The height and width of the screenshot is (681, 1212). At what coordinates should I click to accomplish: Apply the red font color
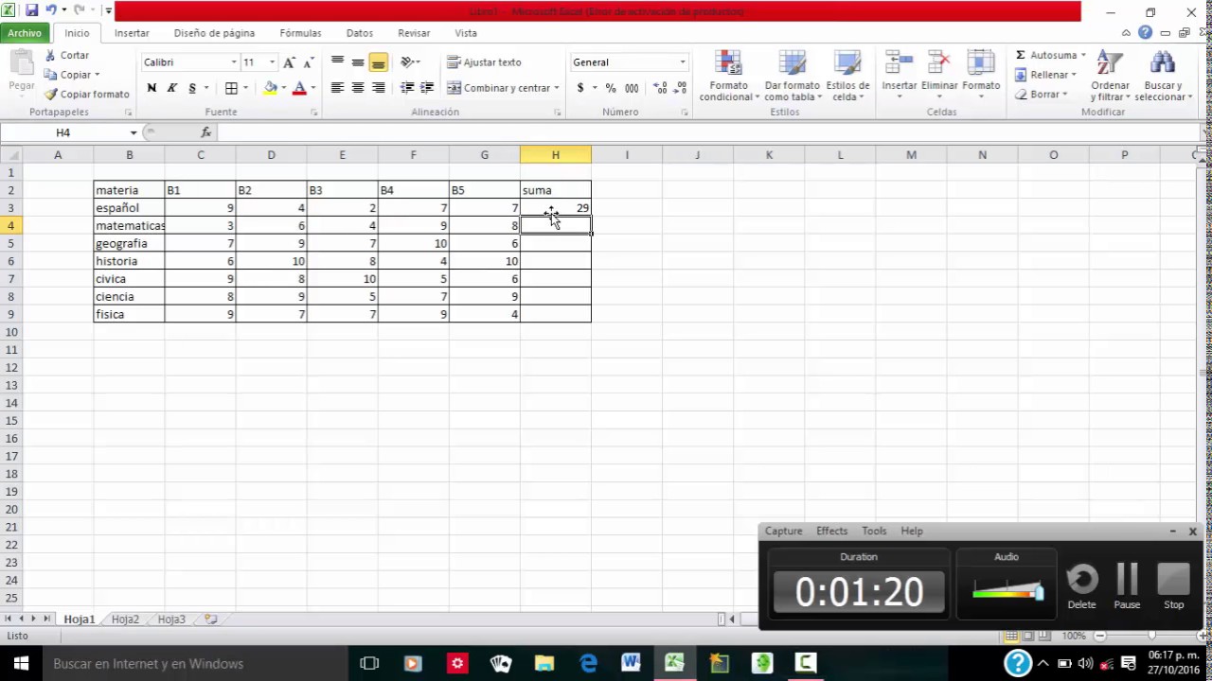click(299, 88)
